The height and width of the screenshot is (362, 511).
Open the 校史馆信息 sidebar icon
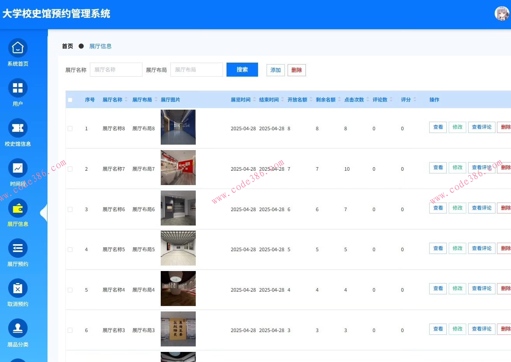18,128
